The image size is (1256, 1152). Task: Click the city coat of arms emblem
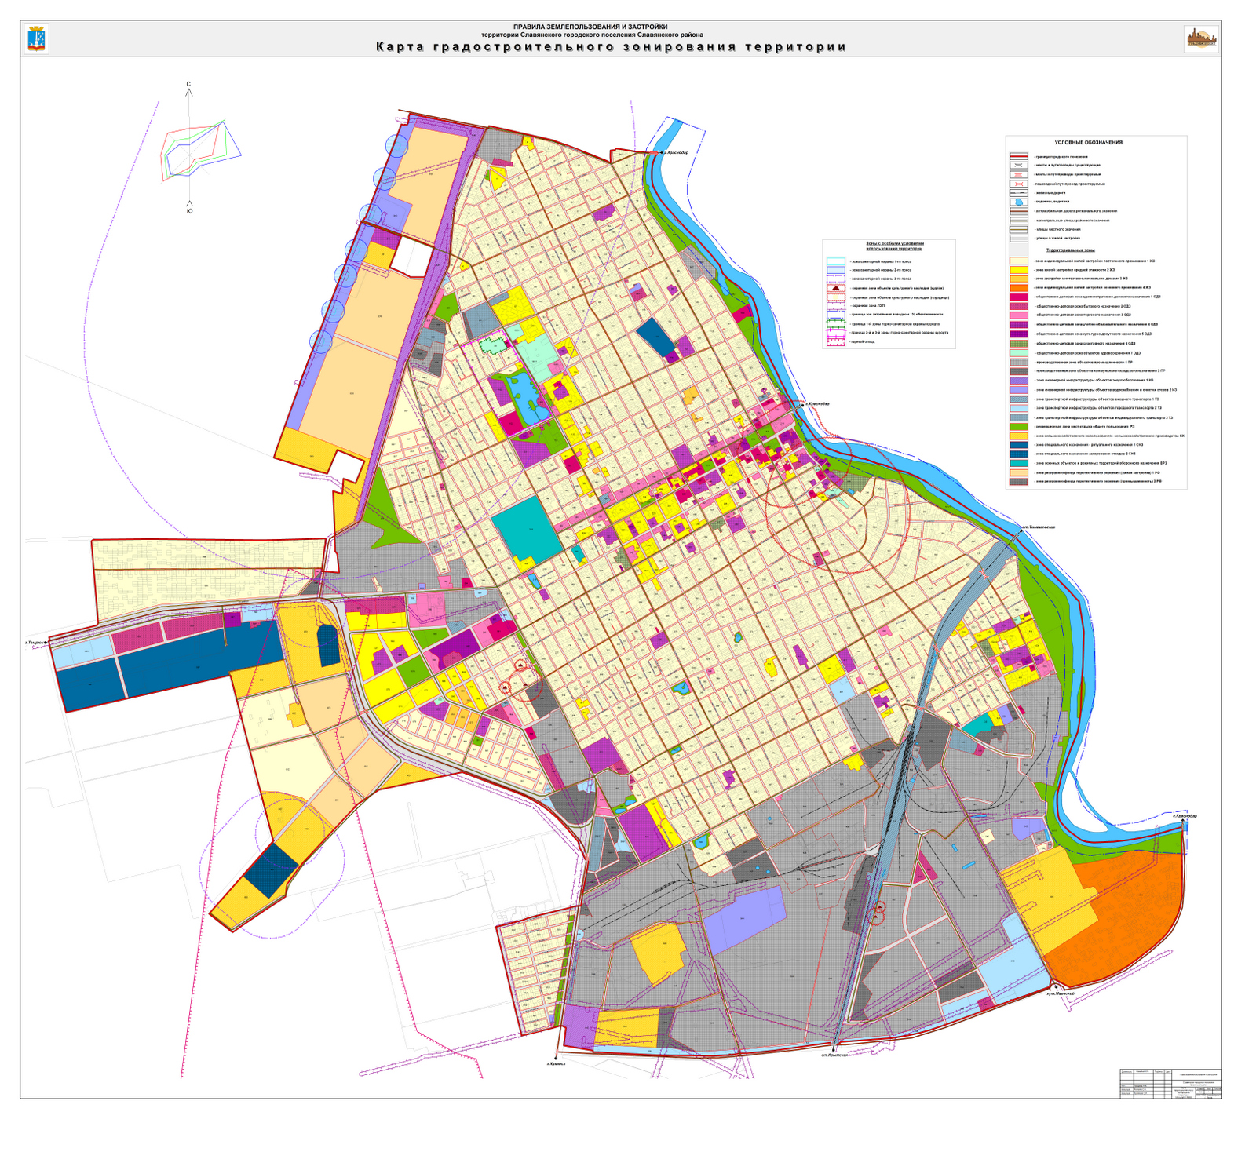(37, 38)
